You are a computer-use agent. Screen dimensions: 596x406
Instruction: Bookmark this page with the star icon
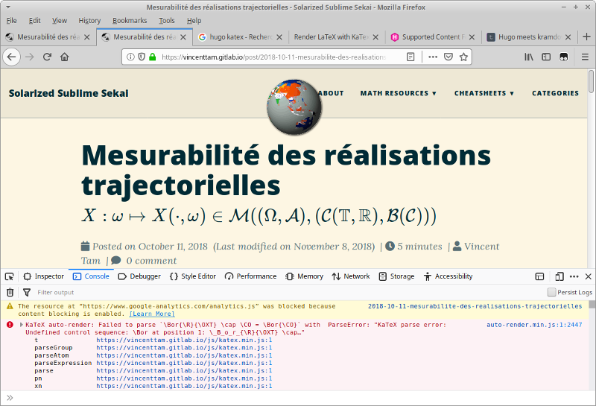(463, 57)
